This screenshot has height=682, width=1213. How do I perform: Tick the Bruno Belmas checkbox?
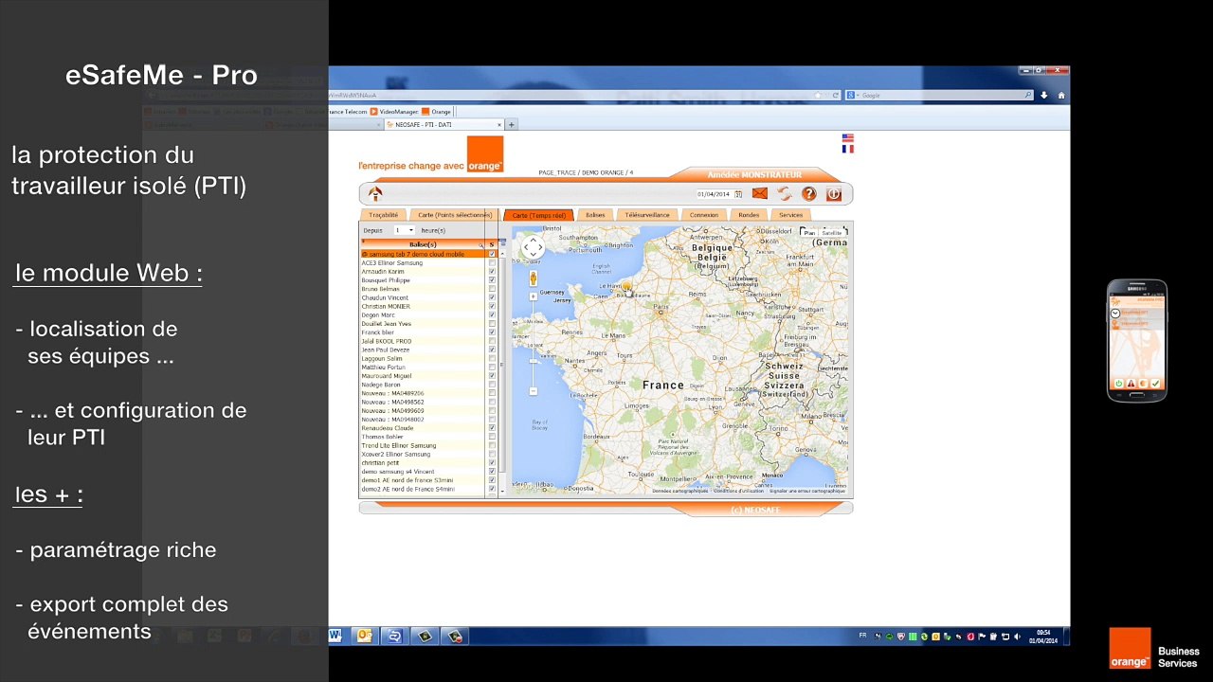click(x=492, y=289)
